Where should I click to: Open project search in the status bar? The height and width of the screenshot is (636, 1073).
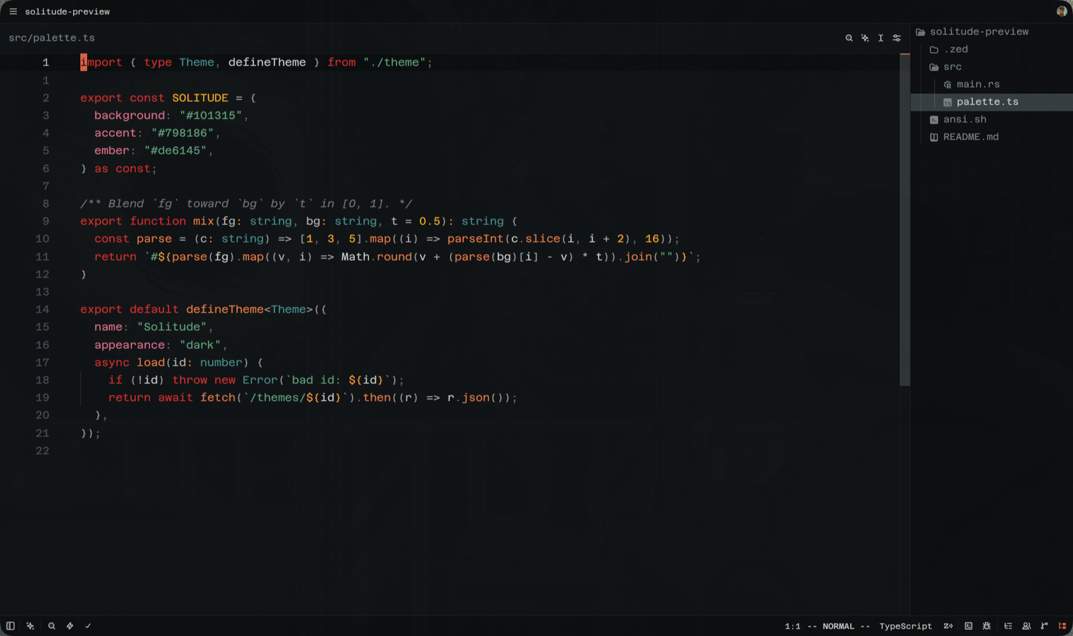[52, 626]
